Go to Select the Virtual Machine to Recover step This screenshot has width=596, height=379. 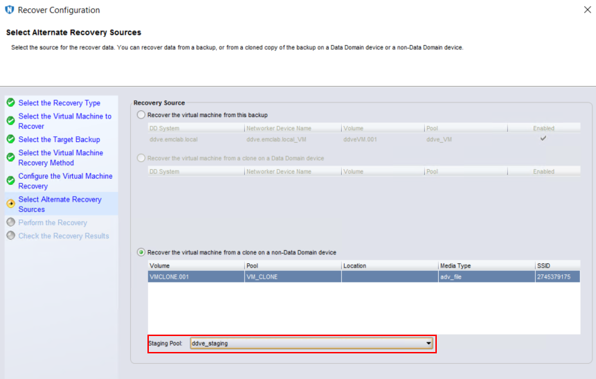64,121
